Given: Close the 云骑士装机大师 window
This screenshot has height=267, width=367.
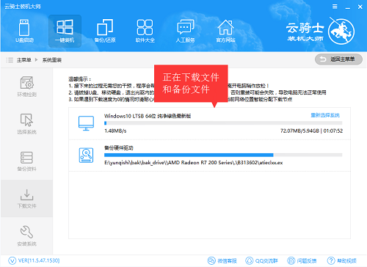Looking at the screenshot, I should click(x=360, y=7).
